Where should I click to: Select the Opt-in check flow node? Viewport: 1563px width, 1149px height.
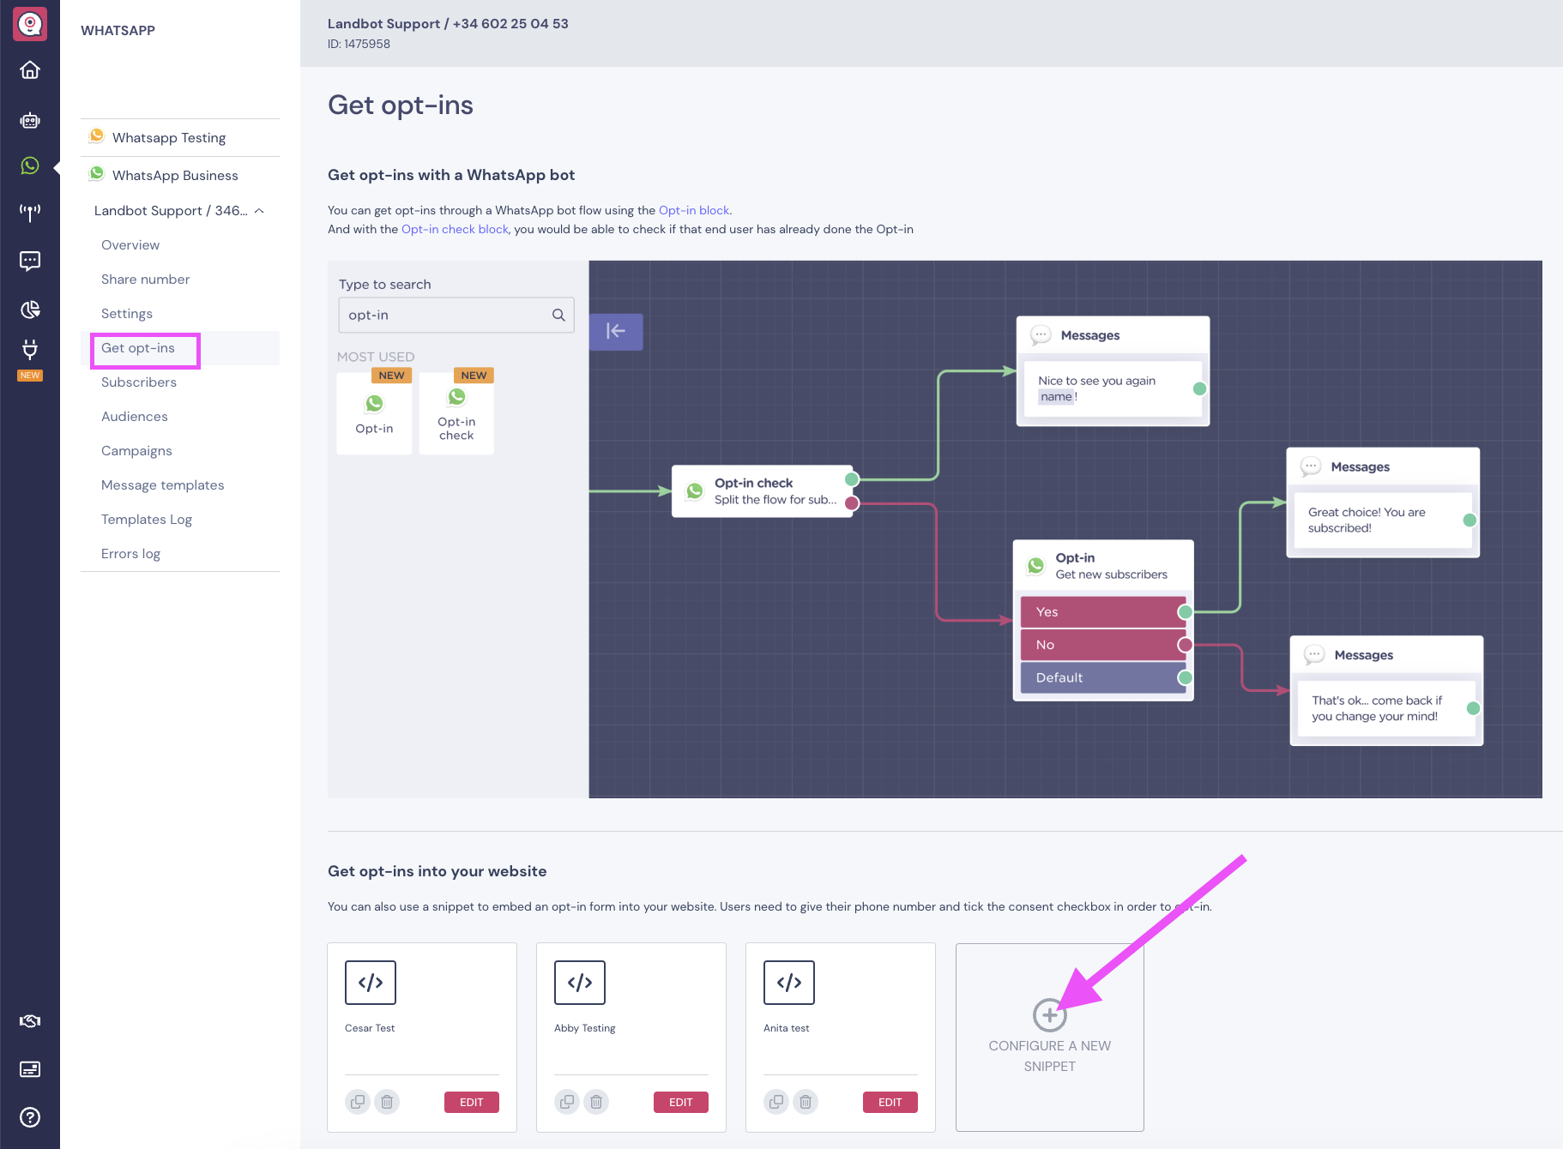coord(762,491)
